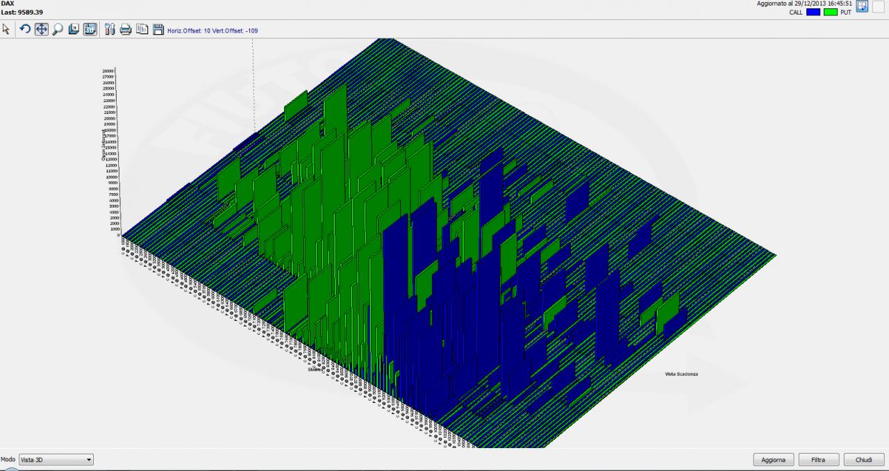Click the layout window icon top right

click(x=862, y=6)
